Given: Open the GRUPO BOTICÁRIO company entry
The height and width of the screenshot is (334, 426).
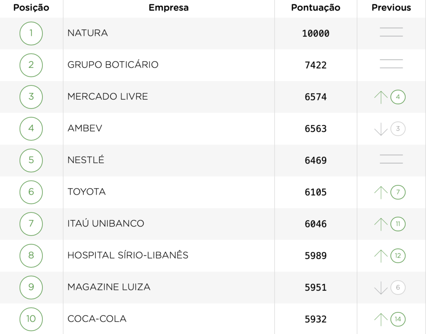Looking at the screenshot, I should click(x=113, y=65).
